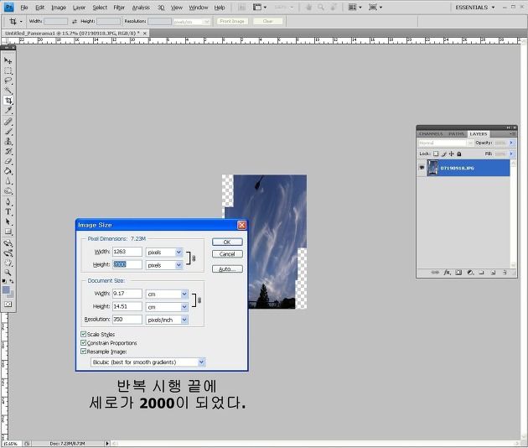Select the Pen tool

click(8, 202)
